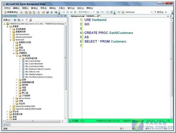The height and width of the screenshot is (133, 176).
Task: Select dbo.SalesByCategory procedure
Action: pyautogui.click(x=34, y=74)
